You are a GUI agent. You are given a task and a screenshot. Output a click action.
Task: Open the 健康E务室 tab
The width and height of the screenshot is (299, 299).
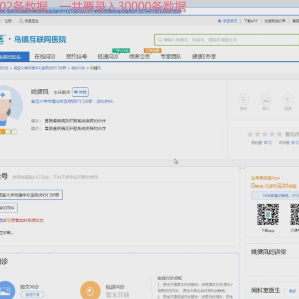pyautogui.click(x=204, y=57)
